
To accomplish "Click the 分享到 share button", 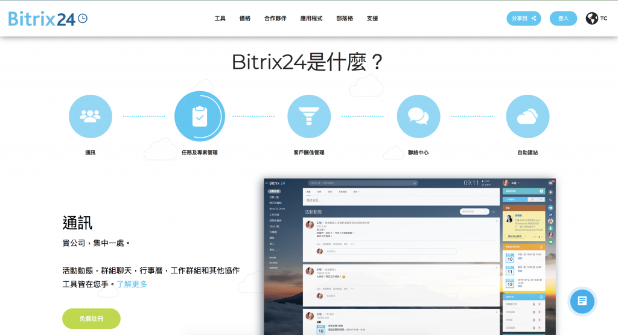I will (524, 19).
